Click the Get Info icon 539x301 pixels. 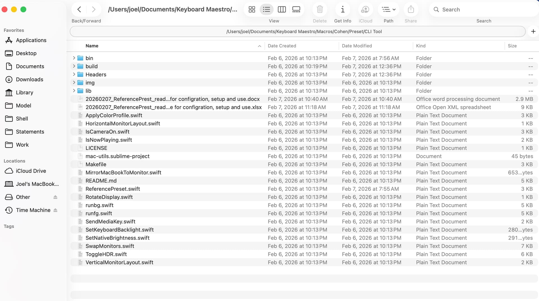[x=342, y=10]
